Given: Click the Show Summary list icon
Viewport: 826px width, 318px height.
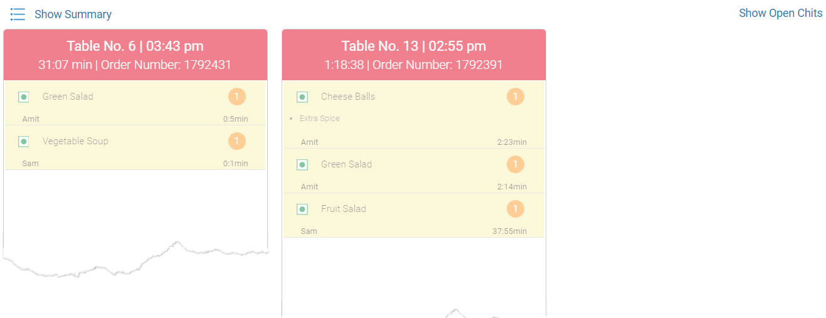Looking at the screenshot, I should coord(18,14).
